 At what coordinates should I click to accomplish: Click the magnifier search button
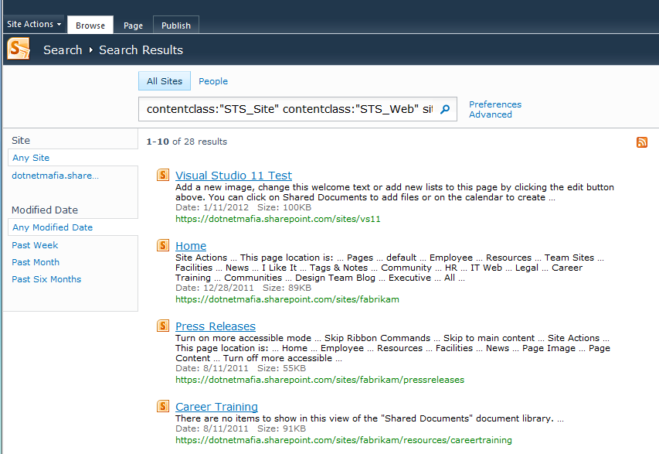pyautogui.click(x=445, y=109)
